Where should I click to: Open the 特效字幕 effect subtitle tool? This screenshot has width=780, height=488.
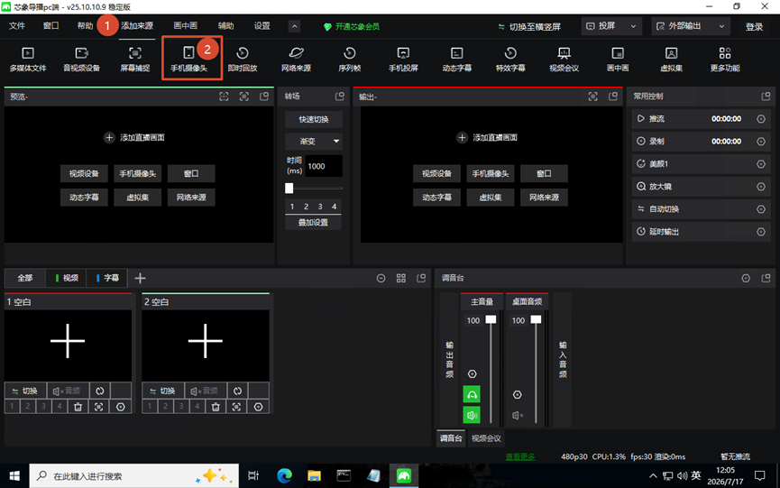(510, 60)
